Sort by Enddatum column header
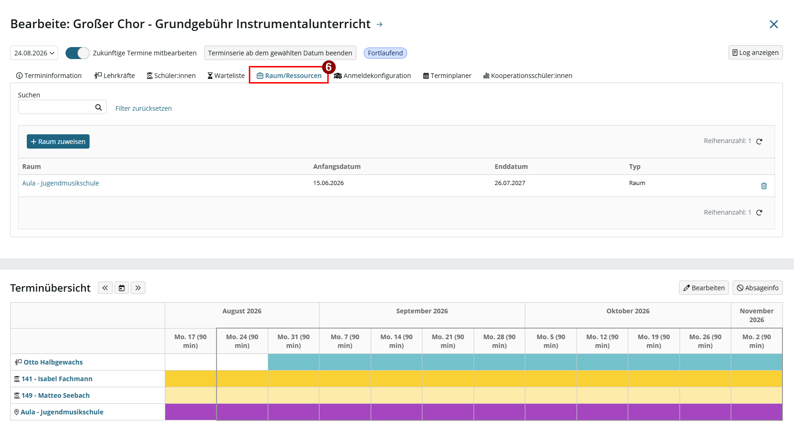Viewport: 794px width, 431px height. coord(511,167)
